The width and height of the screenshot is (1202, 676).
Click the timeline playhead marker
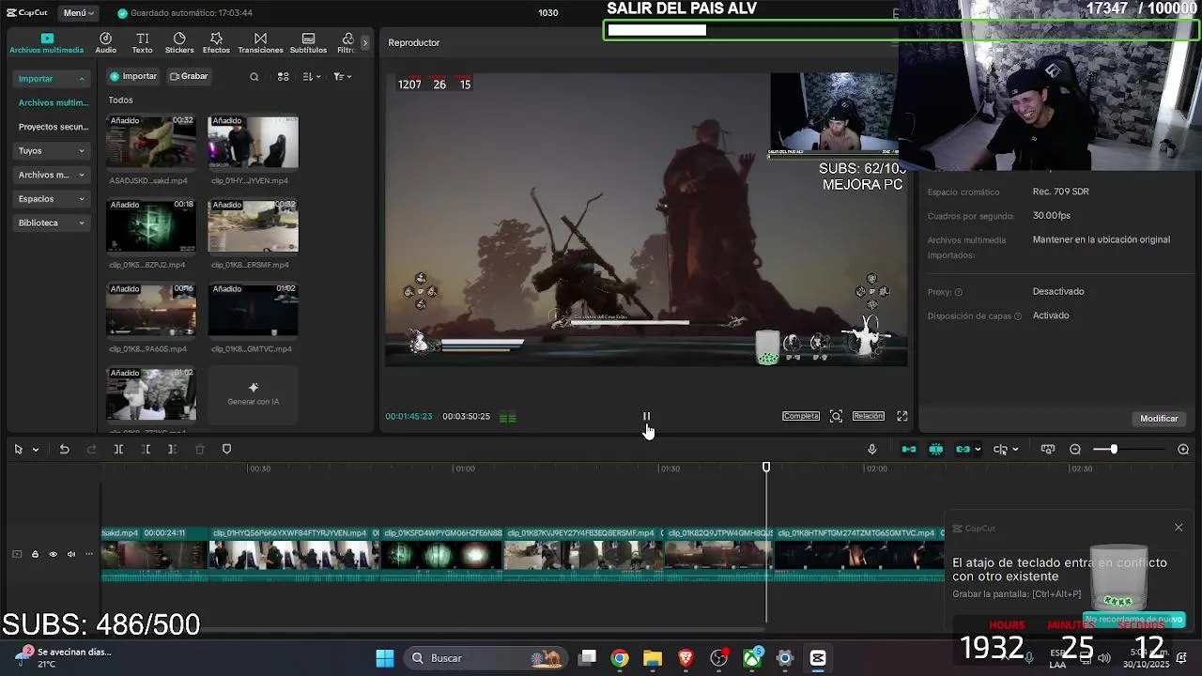[766, 468]
